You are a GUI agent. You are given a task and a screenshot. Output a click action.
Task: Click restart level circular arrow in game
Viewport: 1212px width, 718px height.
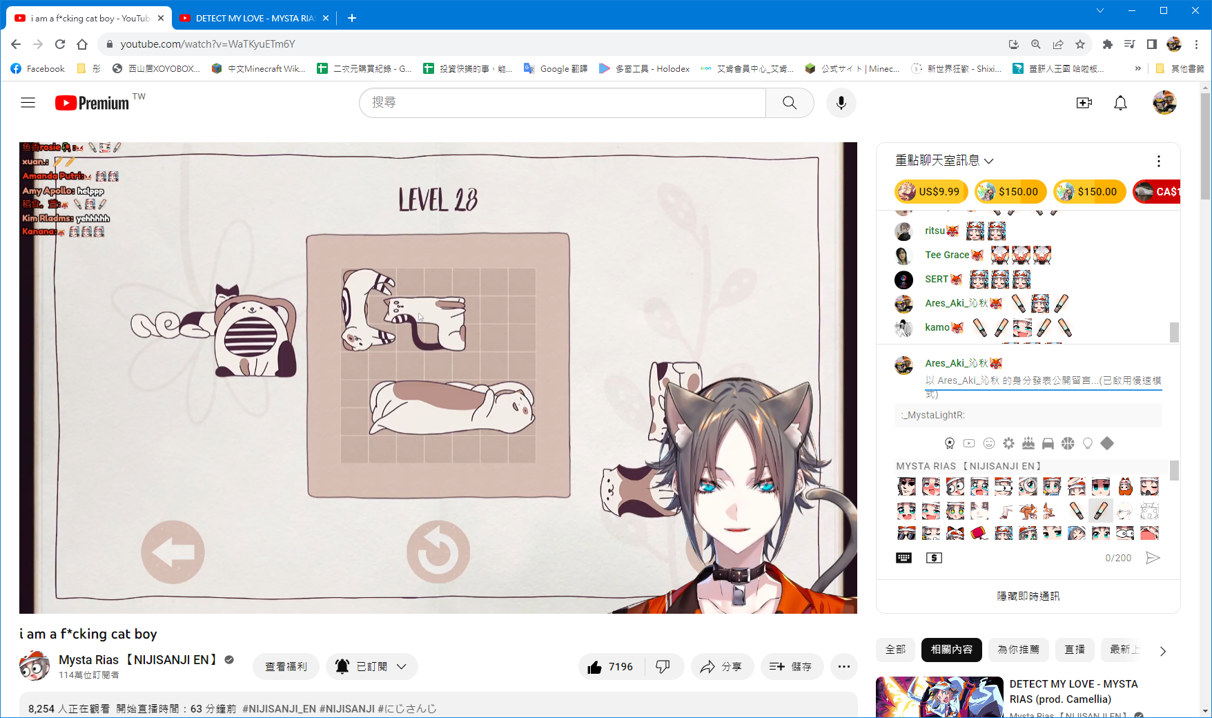click(x=438, y=552)
